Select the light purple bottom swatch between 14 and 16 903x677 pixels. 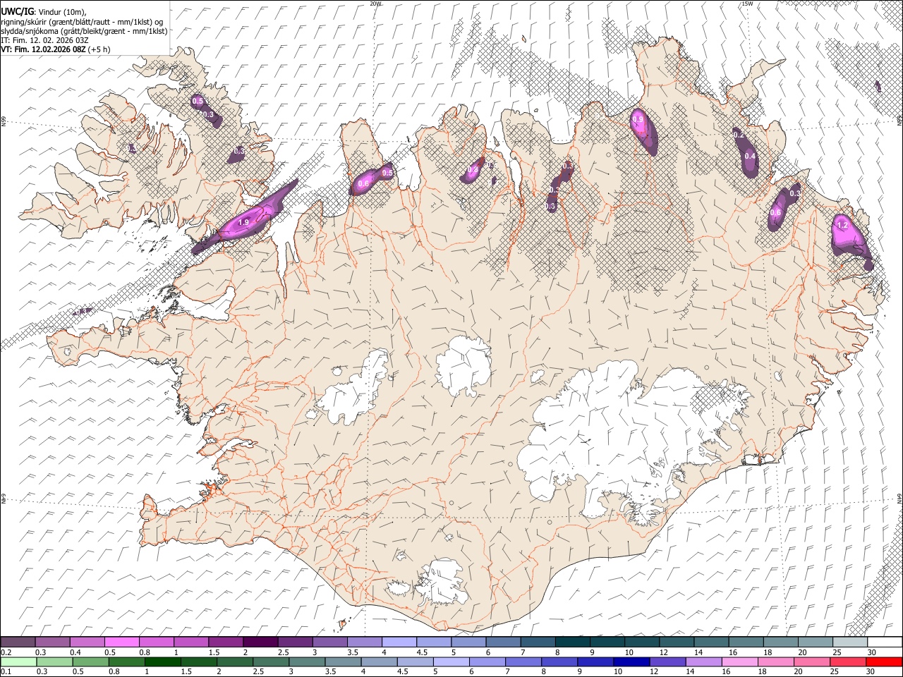tap(703, 662)
